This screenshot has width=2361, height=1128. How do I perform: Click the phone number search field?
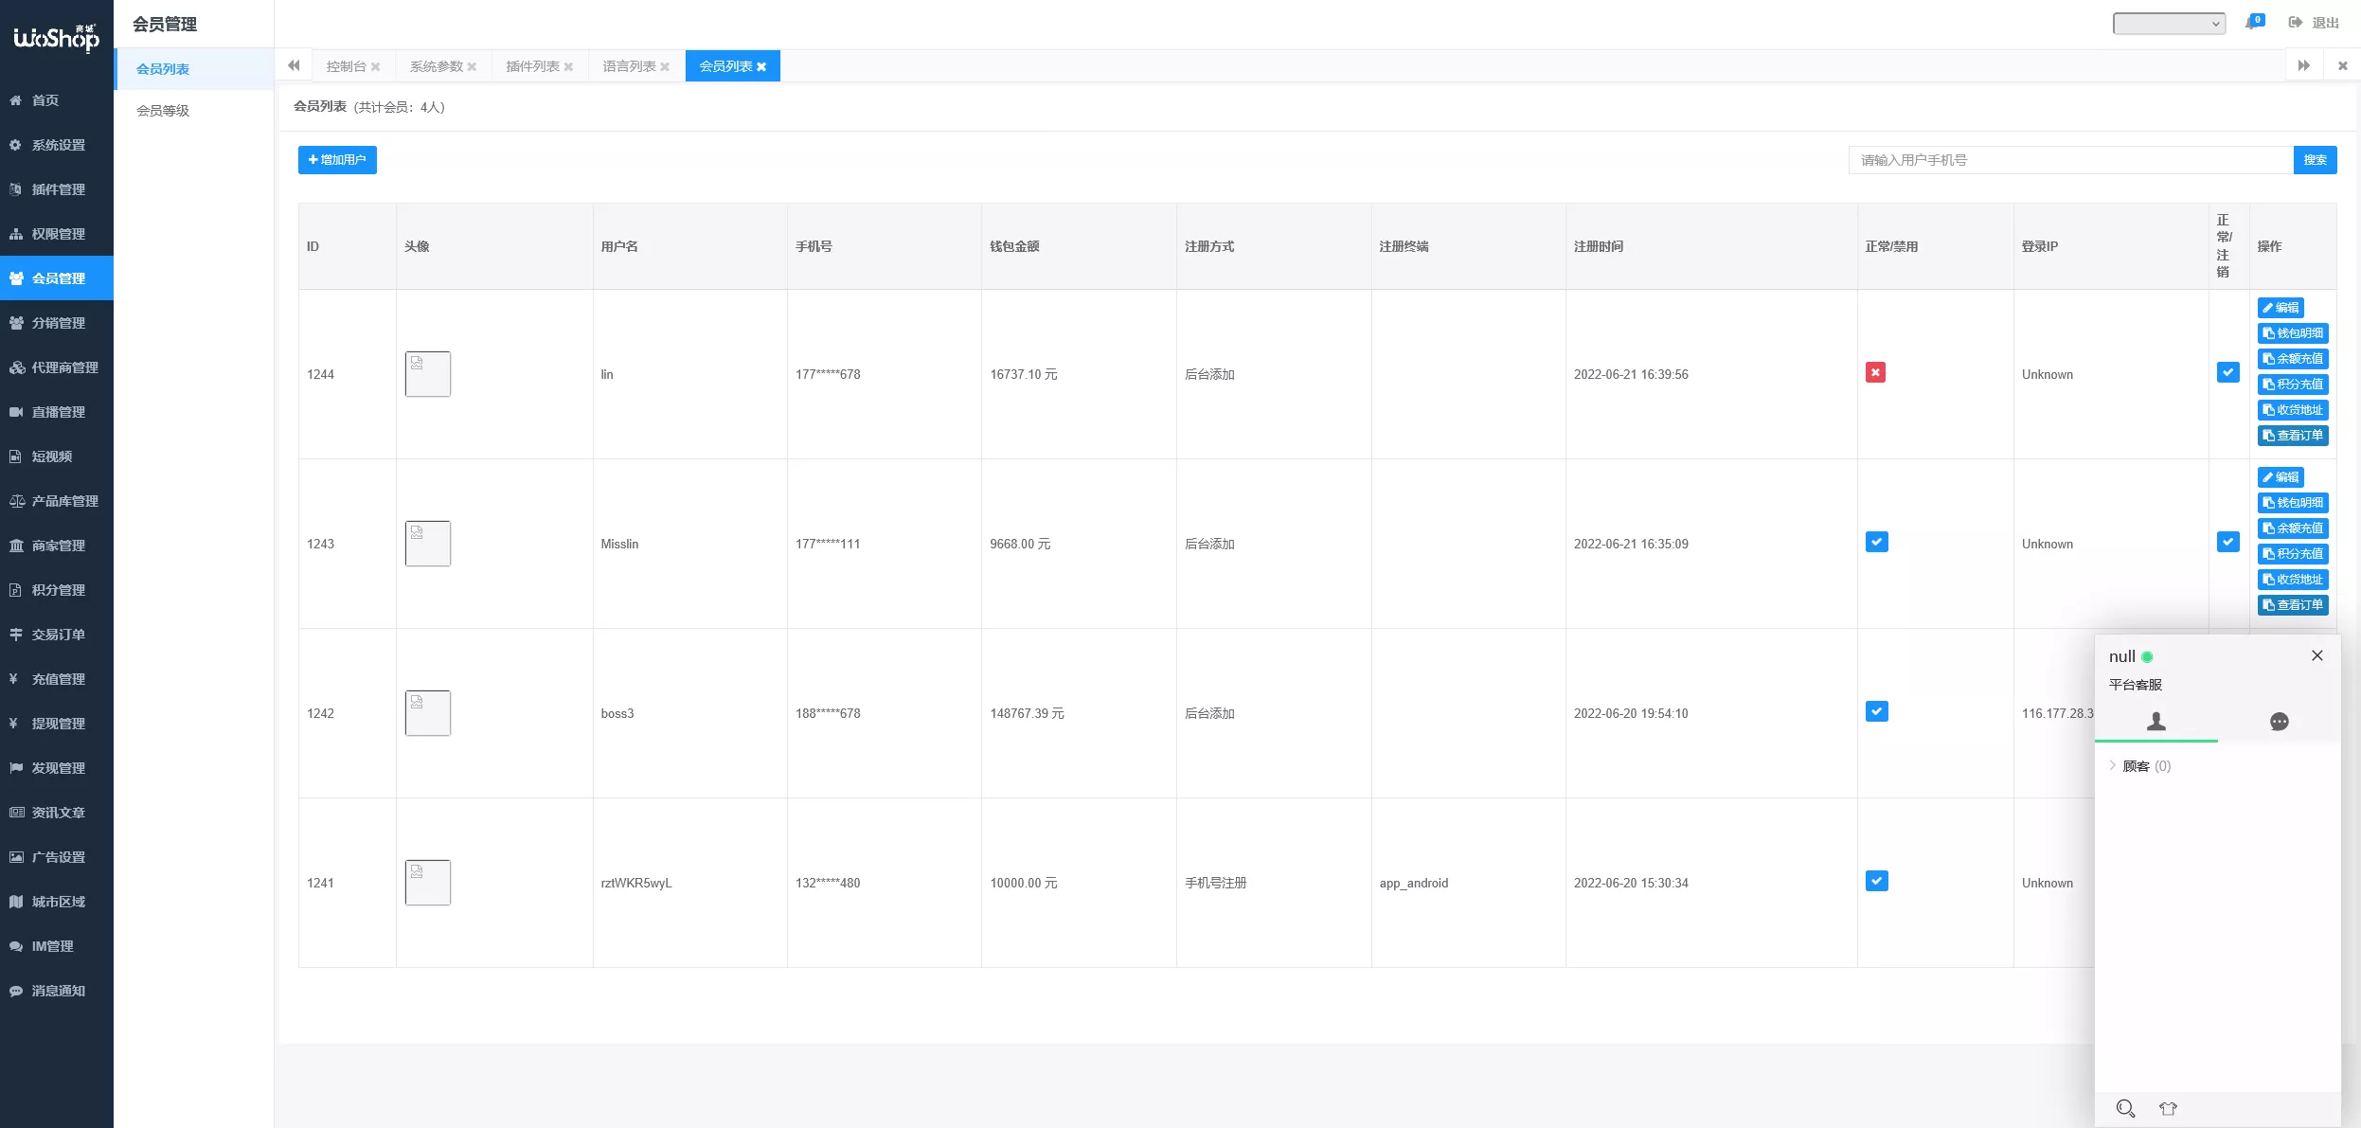pyautogui.click(x=2069, y=160)
